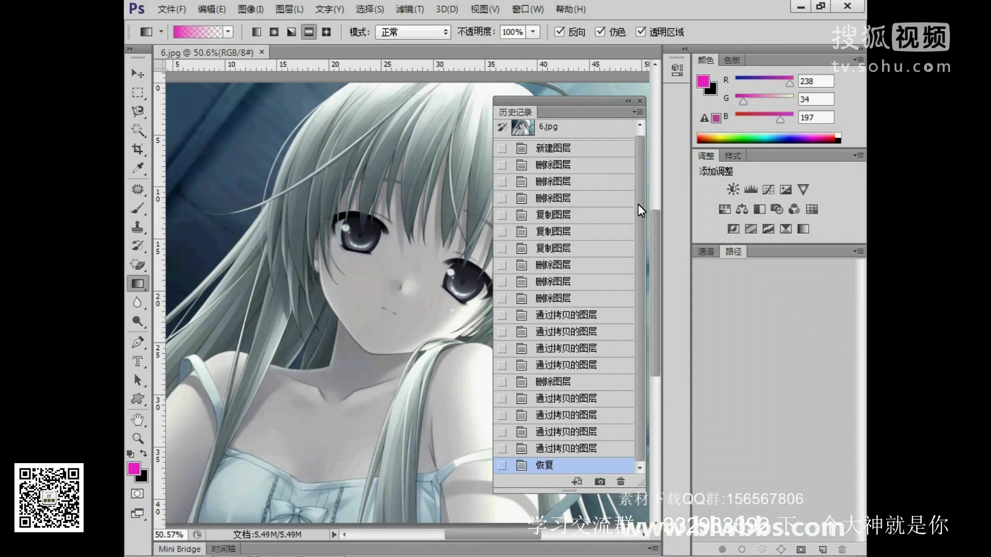
Task: Open the History panel flyout menu
Action: [x=638, y=112]
